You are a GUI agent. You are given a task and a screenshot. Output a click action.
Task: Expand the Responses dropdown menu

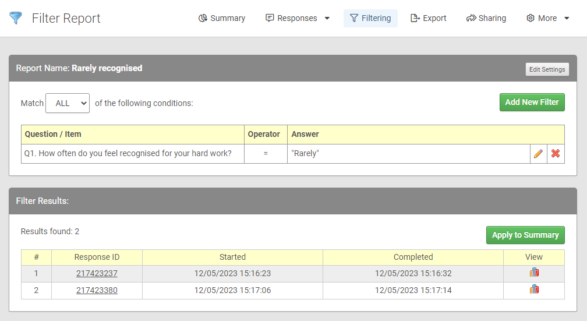pos(298,18)
